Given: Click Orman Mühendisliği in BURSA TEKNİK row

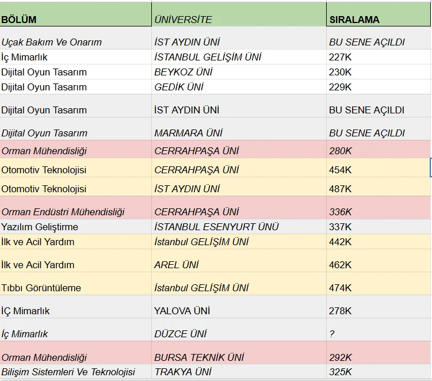Looking at the screenshot, I should tap(75, 353).
